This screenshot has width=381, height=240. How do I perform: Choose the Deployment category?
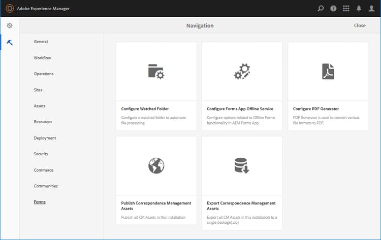[45, 138]
